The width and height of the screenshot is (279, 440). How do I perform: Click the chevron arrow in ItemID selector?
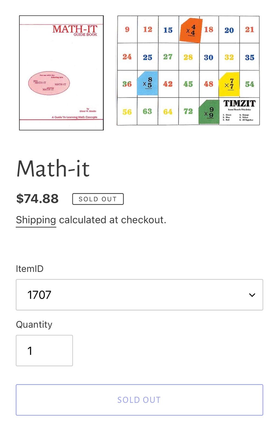tap(252, 295)
